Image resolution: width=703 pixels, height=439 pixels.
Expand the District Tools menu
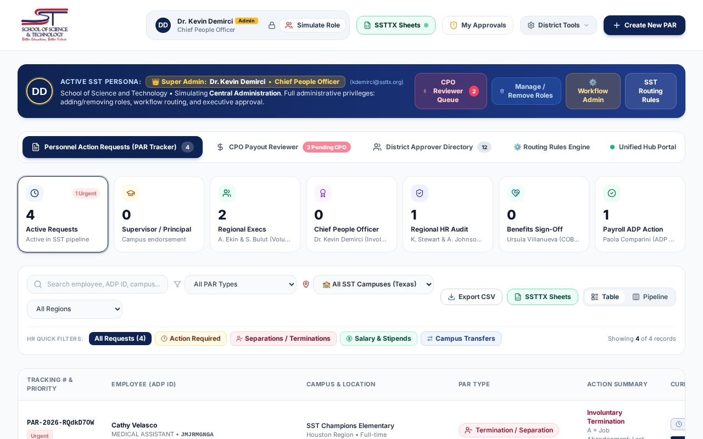(559, 25)
